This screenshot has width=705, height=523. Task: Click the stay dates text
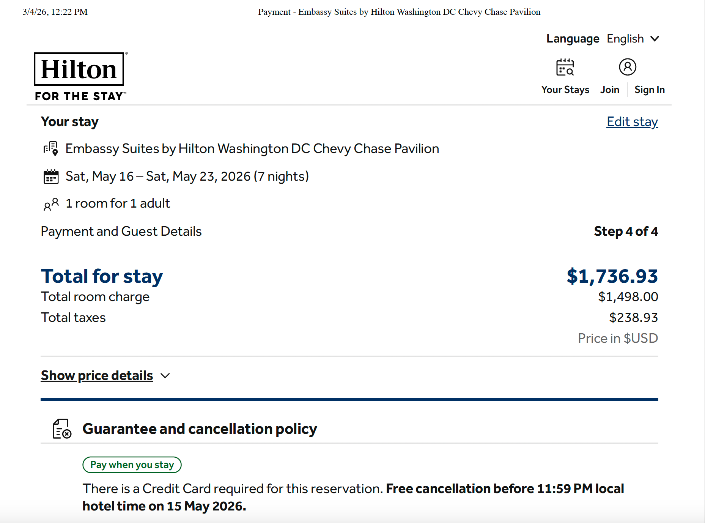click(x=187, y=176)
